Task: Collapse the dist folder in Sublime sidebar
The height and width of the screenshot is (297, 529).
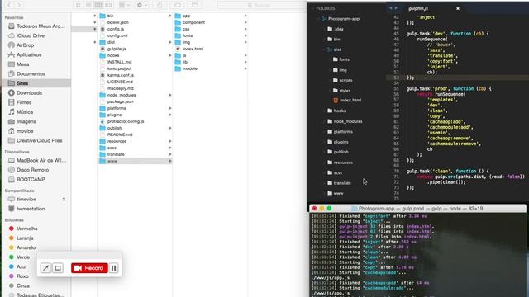Action: pos(325,49)
